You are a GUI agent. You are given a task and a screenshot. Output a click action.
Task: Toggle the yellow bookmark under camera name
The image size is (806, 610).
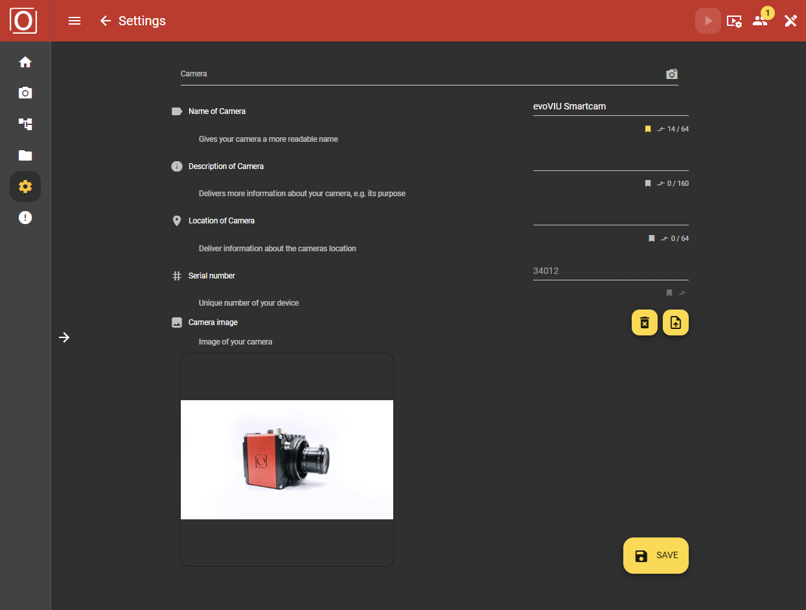(x=648, y=130)
